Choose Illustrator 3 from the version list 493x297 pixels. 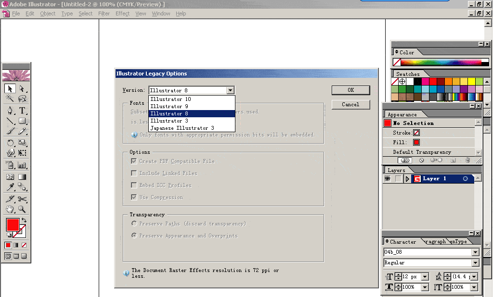pos(192,121)
